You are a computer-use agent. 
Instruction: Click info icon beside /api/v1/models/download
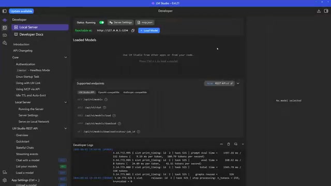click(x=119, y=123)
